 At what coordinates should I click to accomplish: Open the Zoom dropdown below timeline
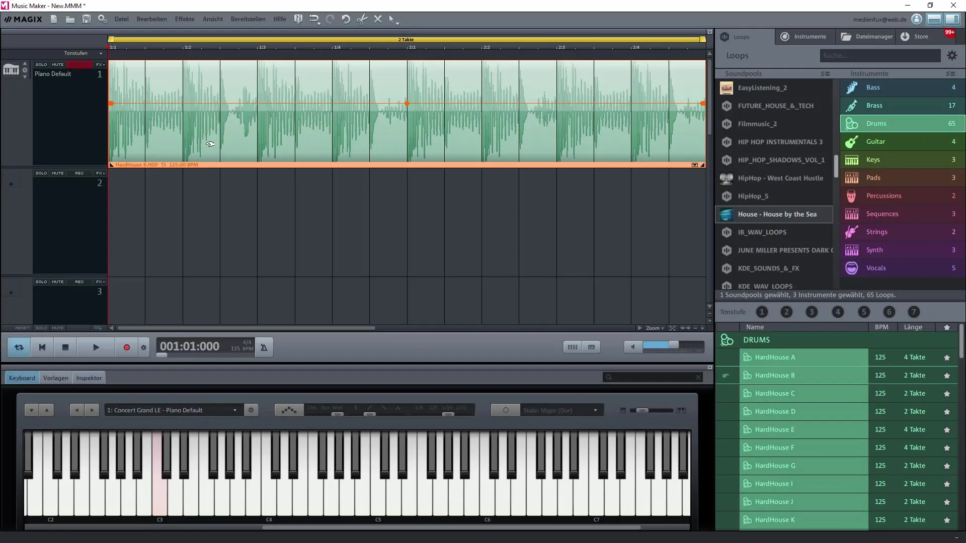[655, 328]
